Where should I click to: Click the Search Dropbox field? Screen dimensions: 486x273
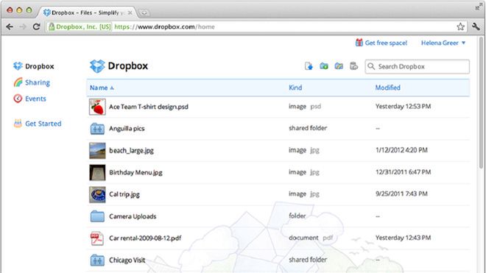pyautogui.click(x=418, y=66)
